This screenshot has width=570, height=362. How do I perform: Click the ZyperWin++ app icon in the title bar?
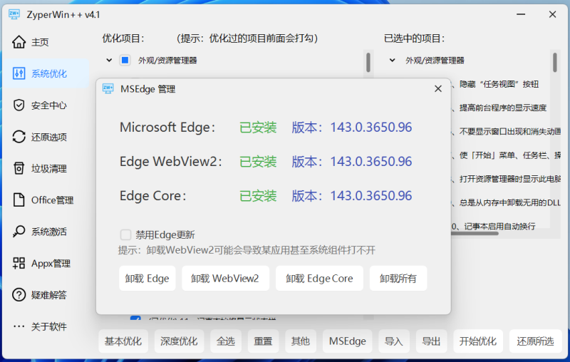tap(14, 14)
